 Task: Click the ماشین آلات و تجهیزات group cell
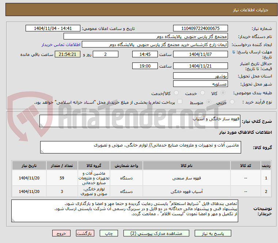click(x=94, y=178)
